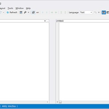Viewport: 109px width, 109px height.
Task: Click the left pane scroll right arrow
Action: pyautogui.click(x=48, y=102)
